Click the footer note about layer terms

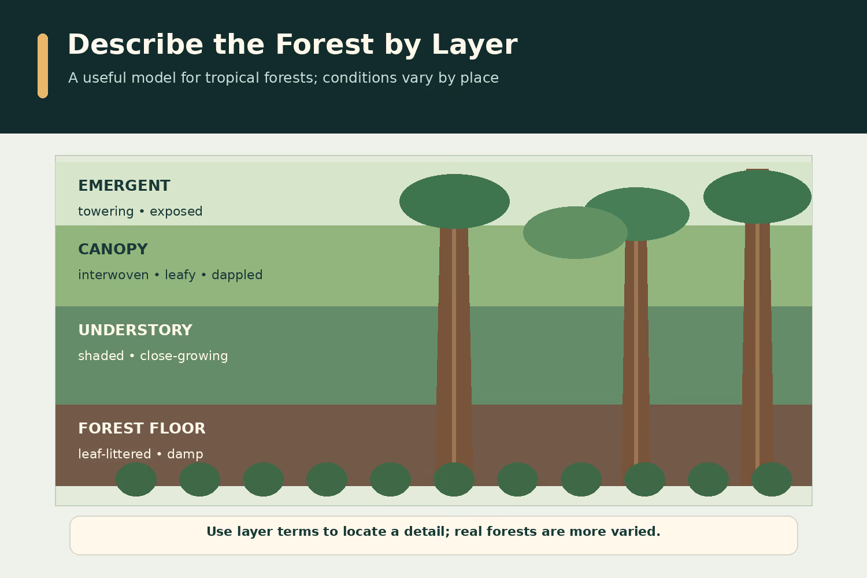pyautogui.click(x=433, y=532)
